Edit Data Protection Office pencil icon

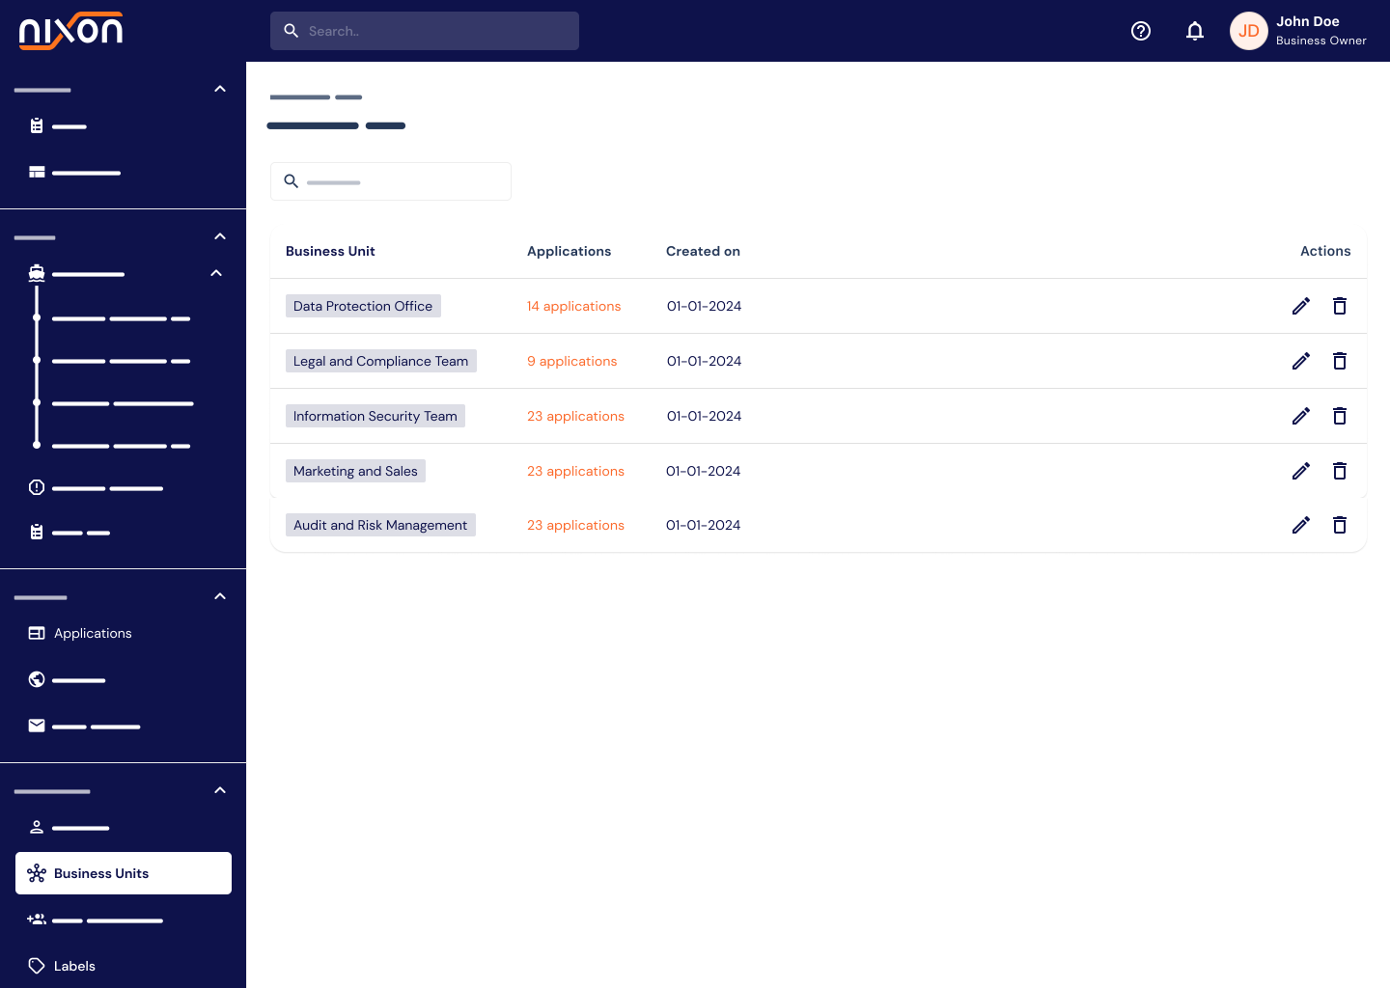1301,306
